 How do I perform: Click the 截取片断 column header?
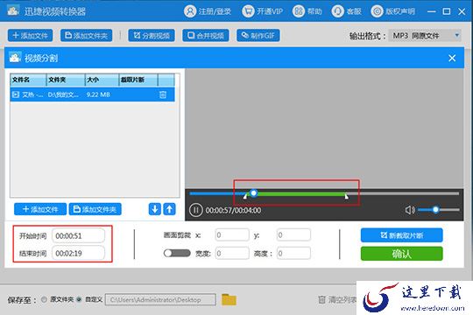[138, 80]
